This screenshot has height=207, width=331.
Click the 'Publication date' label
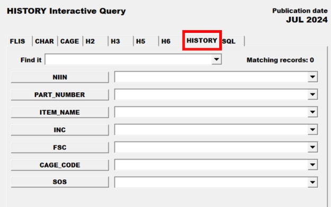click(x=300, y=11)
